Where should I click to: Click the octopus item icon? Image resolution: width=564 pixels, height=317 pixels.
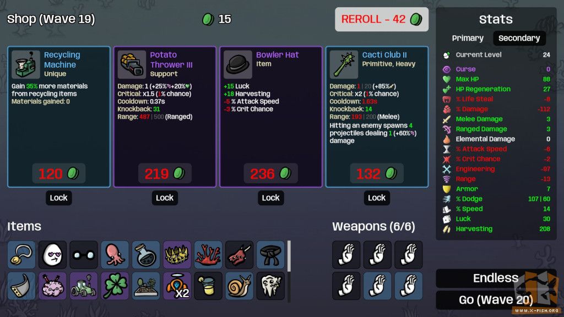pos(115,255)
